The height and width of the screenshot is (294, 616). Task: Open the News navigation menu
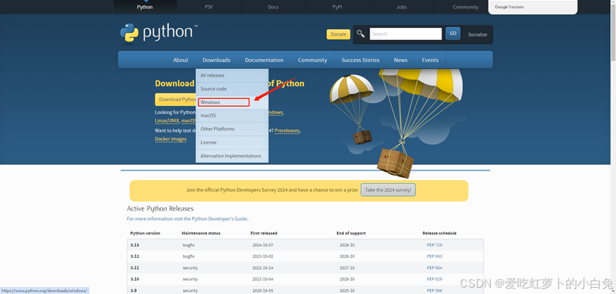pos(400,60)
